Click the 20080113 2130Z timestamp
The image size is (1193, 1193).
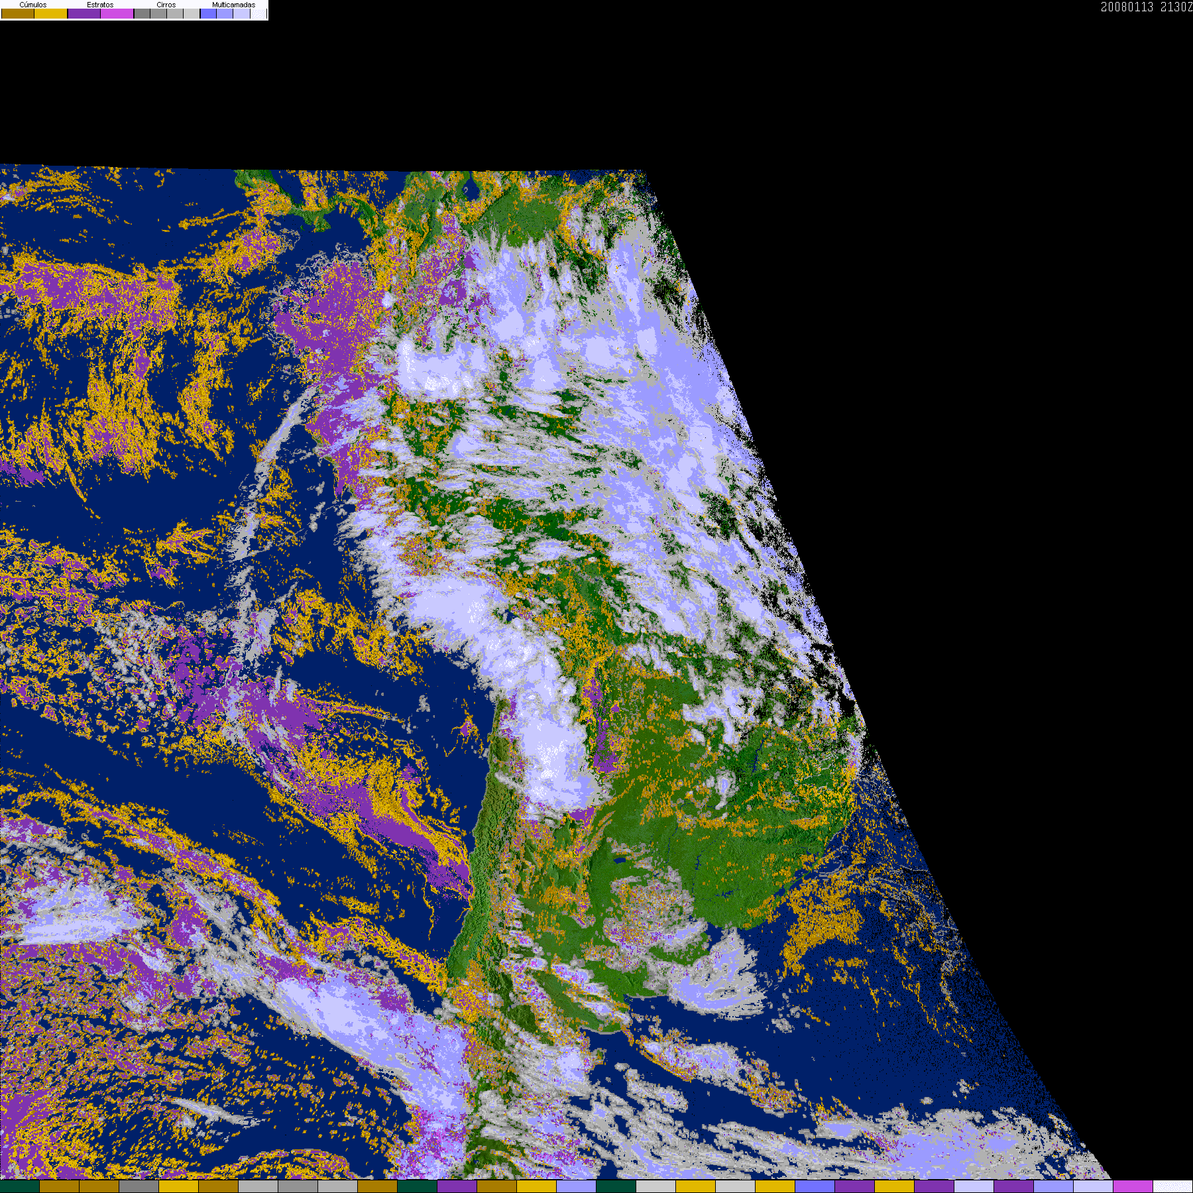[x=1147, y=7]
